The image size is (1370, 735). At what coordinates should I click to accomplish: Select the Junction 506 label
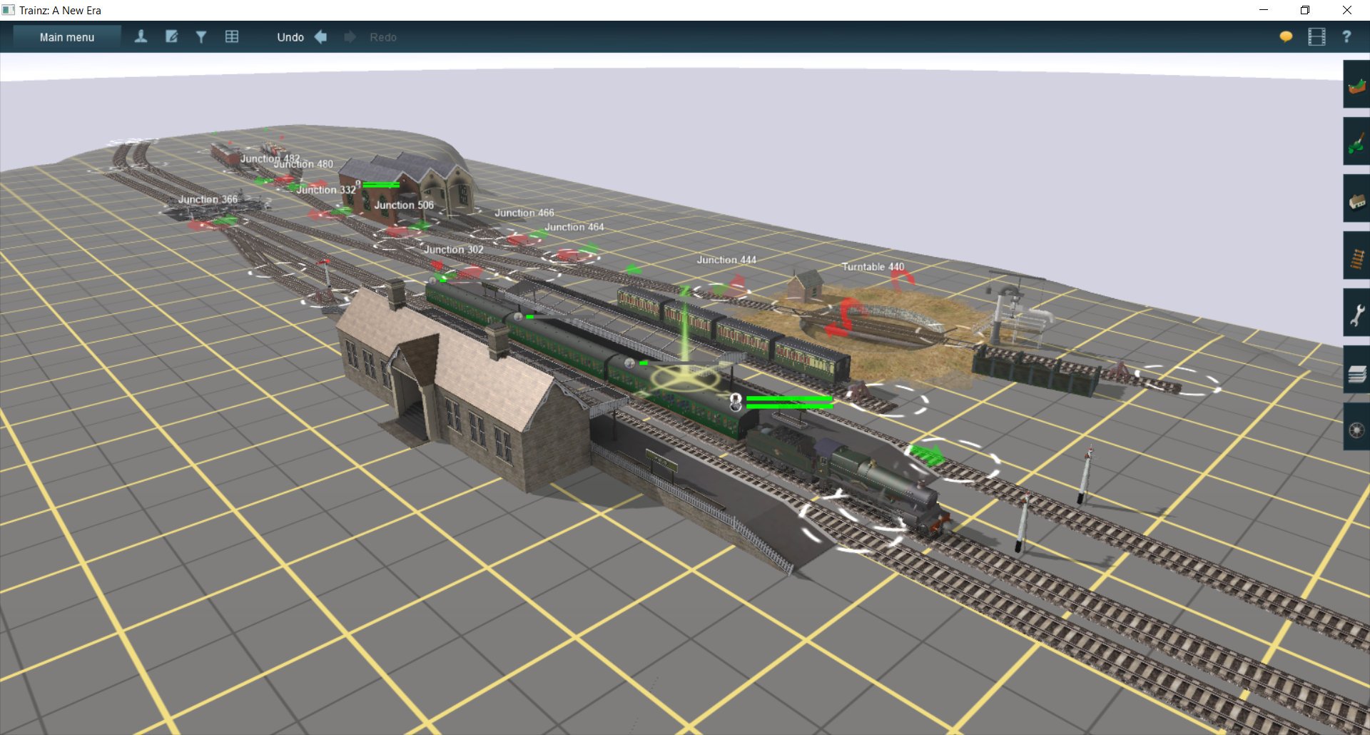[x=404, y=206]
